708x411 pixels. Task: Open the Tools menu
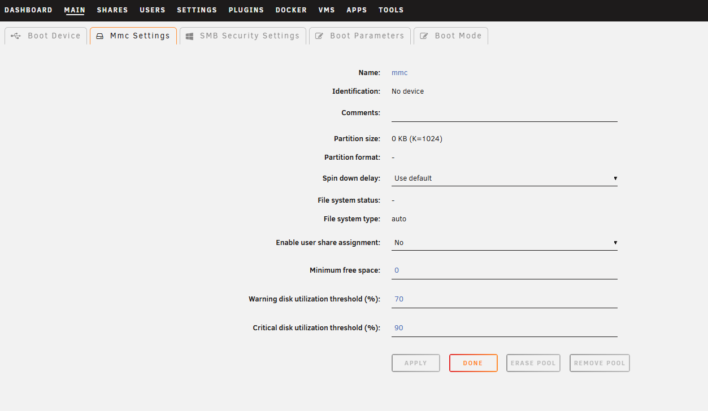coord(391,10)
